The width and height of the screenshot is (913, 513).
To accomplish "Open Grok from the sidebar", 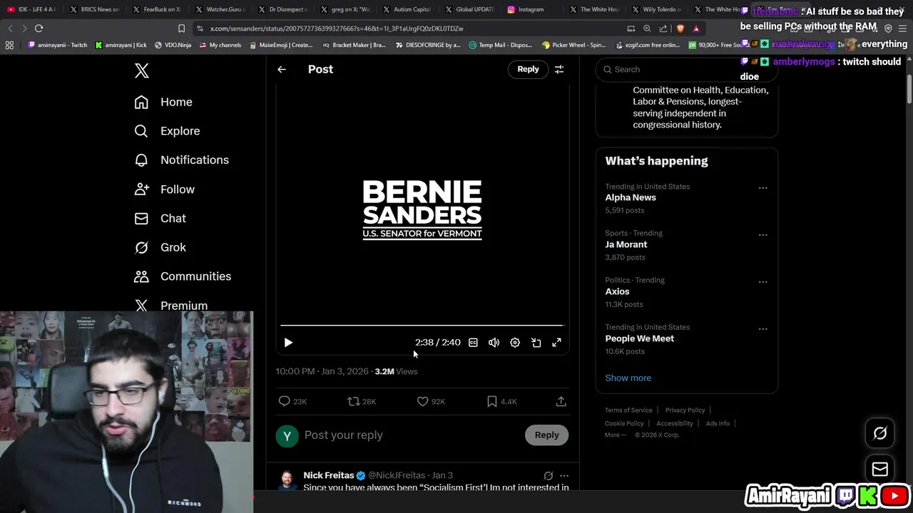I will pos(160,247).
